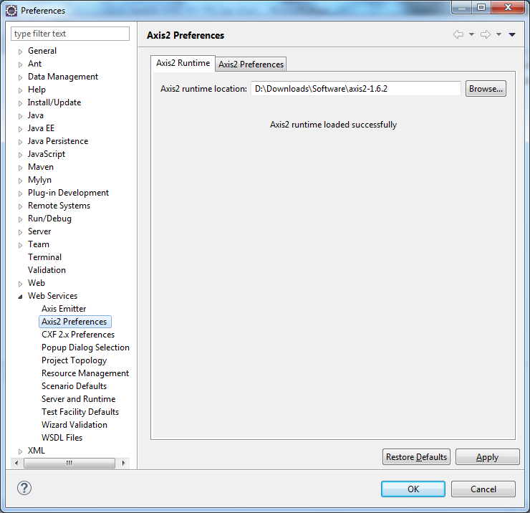The width and height of the screenshot is (530, 513).
Task: Click the Browse... button
Action: [486, 89]
